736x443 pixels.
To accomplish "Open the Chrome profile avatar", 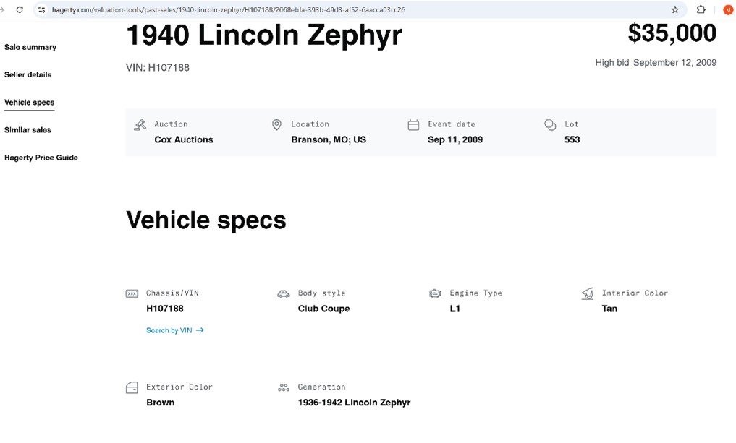I will pos(728,9).
